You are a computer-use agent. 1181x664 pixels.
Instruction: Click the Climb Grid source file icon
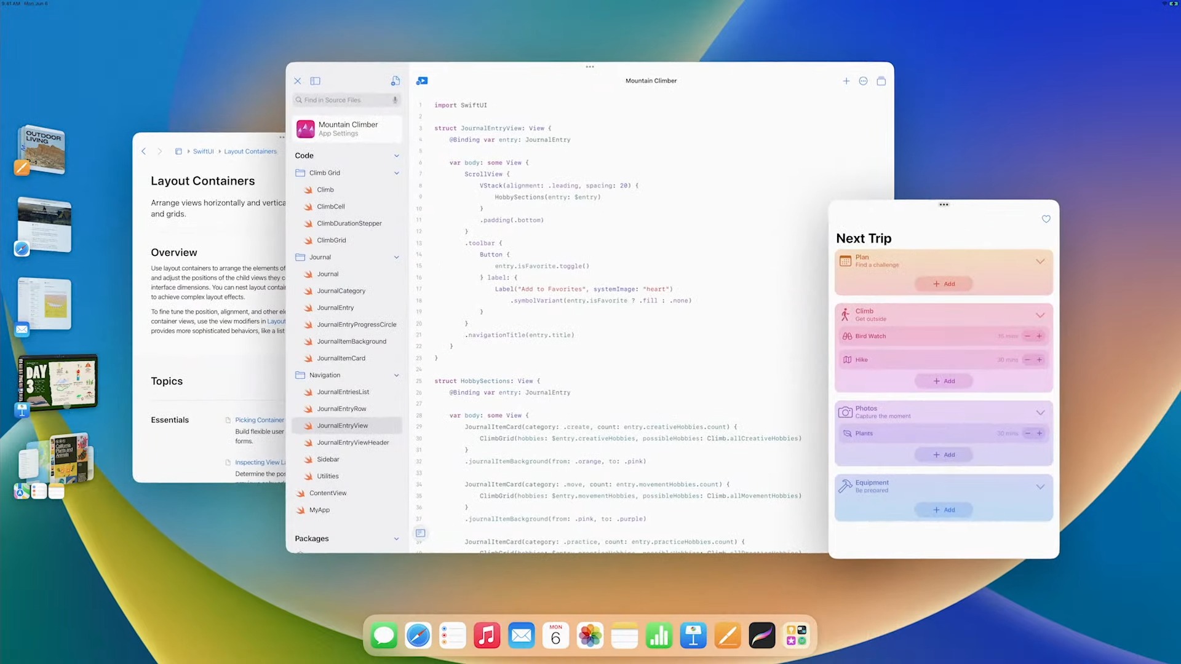(x=309, y=240)
